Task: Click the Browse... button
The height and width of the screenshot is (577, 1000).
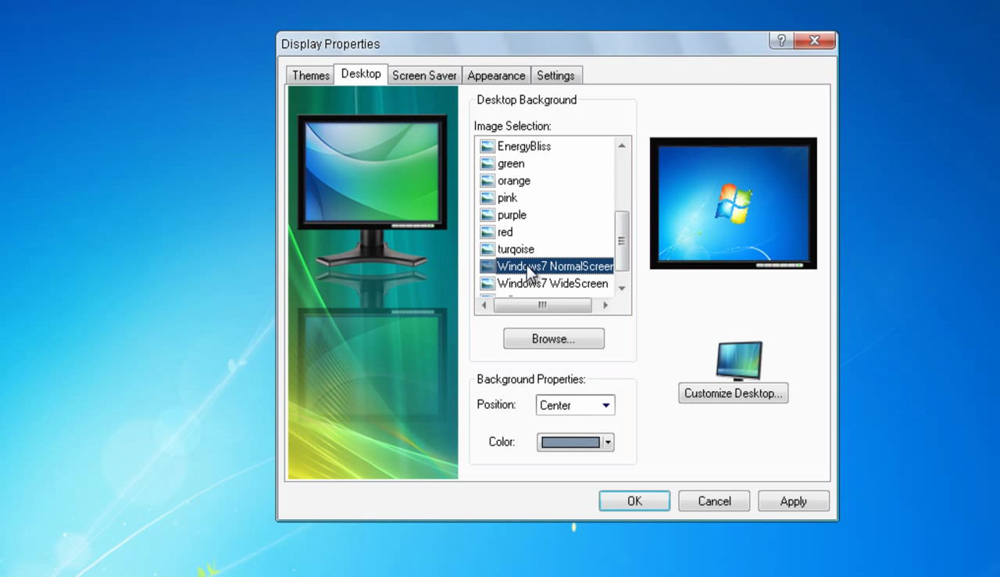Action: click(x=554, y=339)
